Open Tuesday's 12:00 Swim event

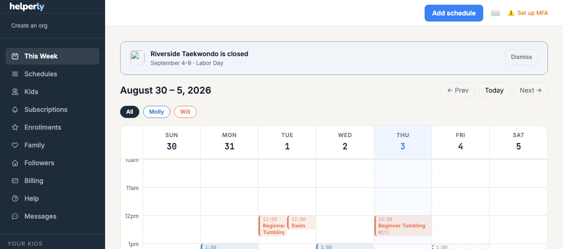tap(302, 223)
